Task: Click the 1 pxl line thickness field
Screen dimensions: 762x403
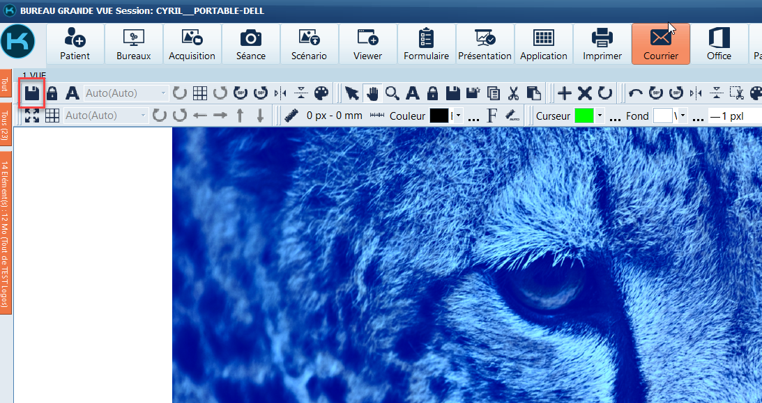Action: (x=732, y=116)
